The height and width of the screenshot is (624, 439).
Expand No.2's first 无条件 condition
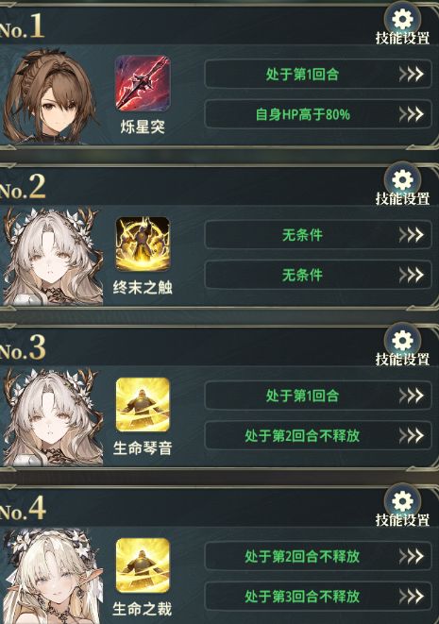(x=318, y=235)
